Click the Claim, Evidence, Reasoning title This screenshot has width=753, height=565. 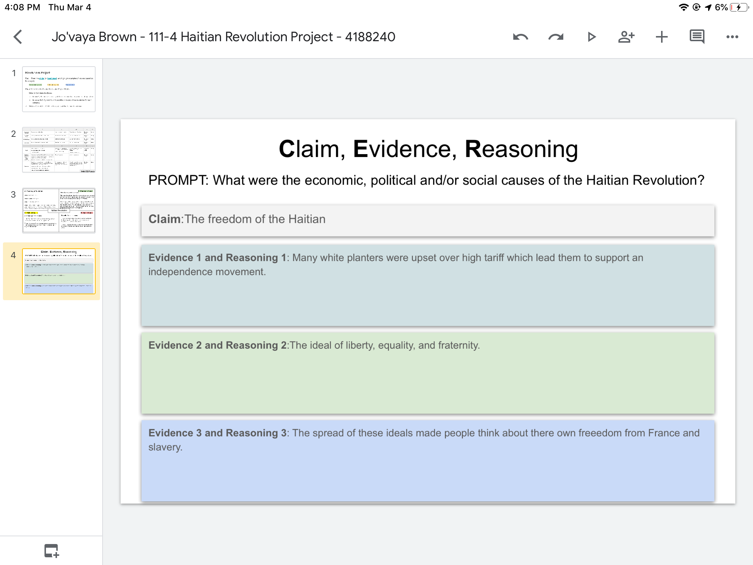point(428,149)
